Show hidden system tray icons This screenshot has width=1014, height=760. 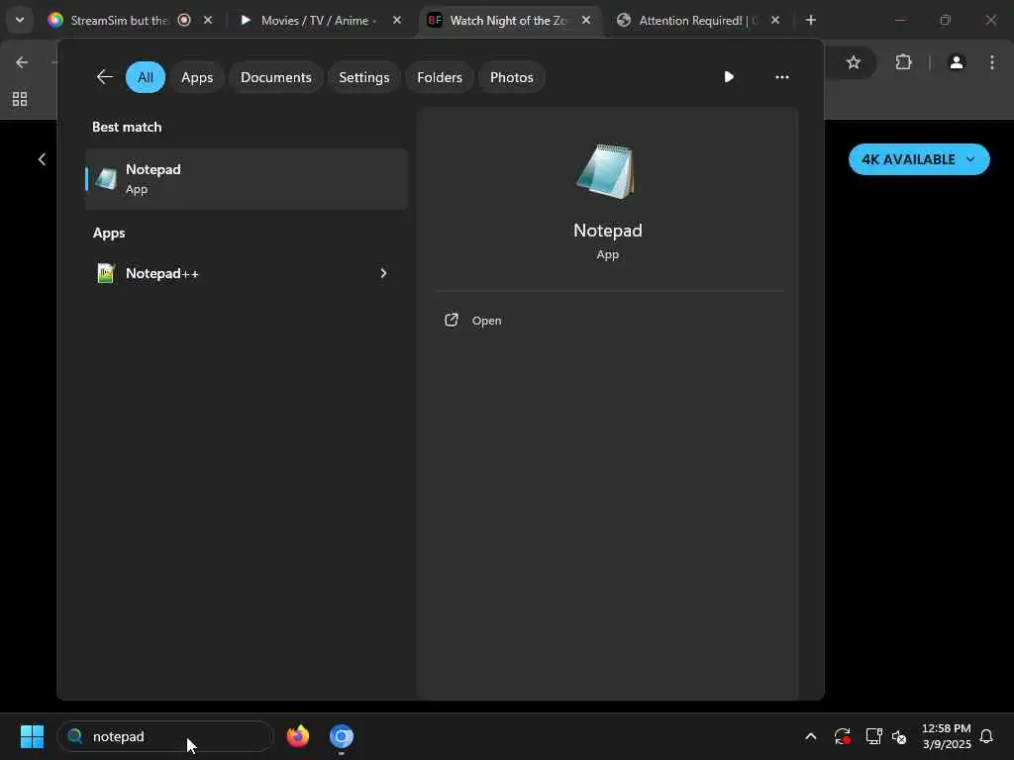coord(810,736)
